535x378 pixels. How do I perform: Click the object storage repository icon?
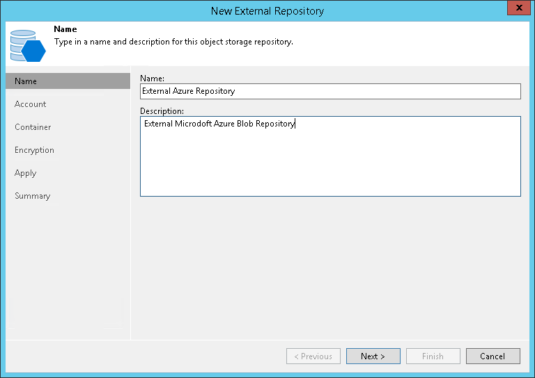coord(28,44)
